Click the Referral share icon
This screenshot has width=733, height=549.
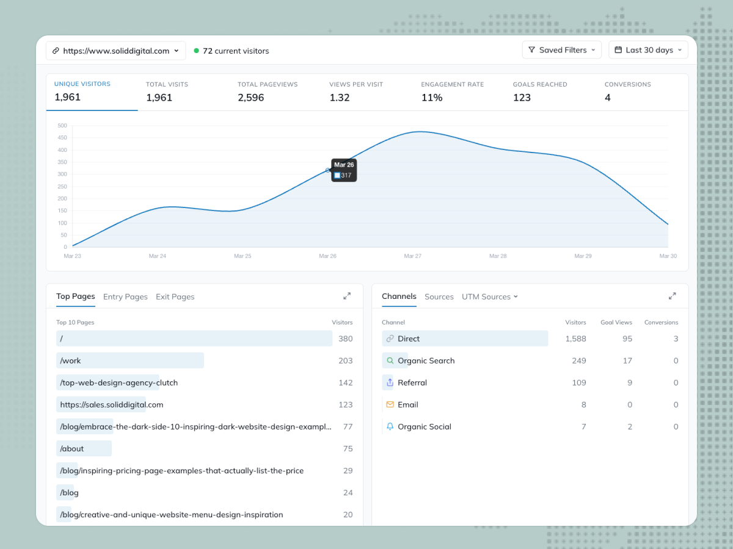[390, 382]
